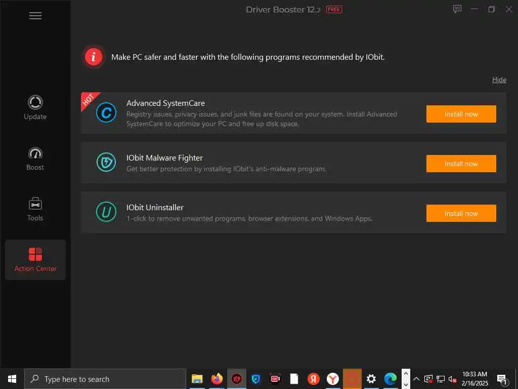Open the hamburger menu in Driver Booster
The image size is (518, 389).
pyautogui.click(x=35, y=16)
